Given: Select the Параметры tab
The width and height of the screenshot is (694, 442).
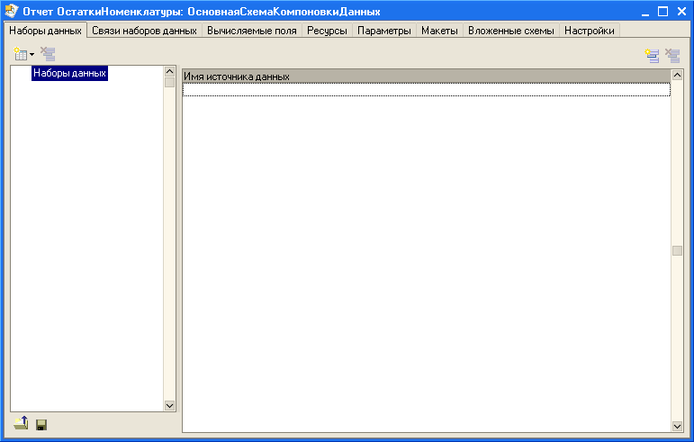Looking at the screenshot, I should click(384, 31).
